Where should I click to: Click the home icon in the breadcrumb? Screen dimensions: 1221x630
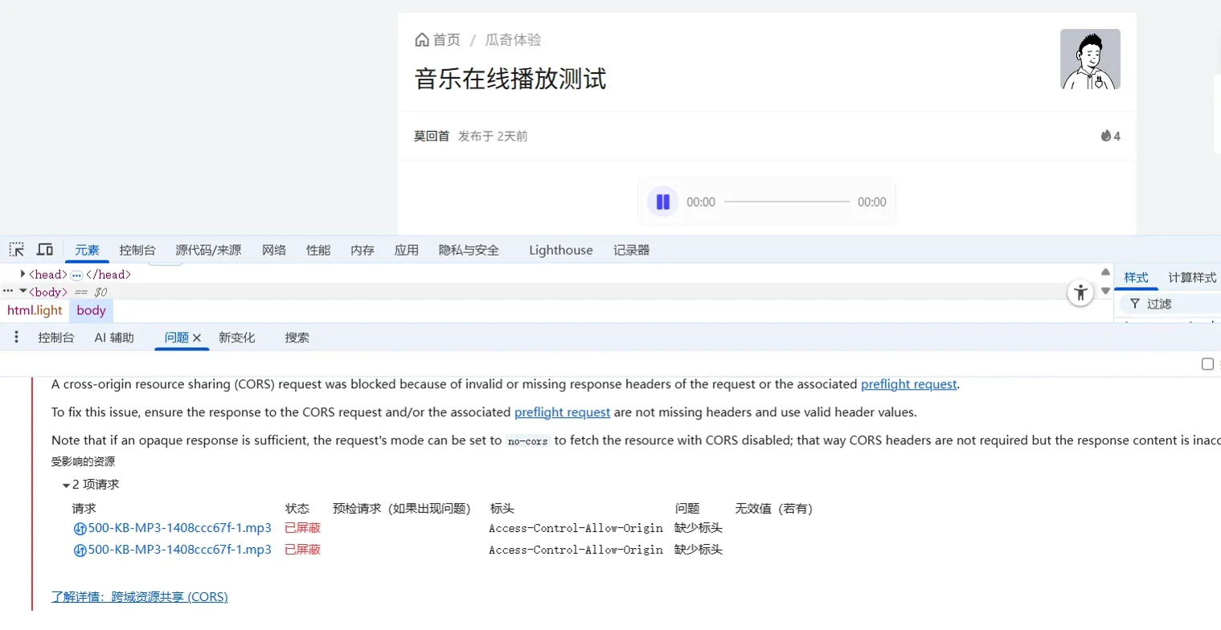(x=422, y=40)
